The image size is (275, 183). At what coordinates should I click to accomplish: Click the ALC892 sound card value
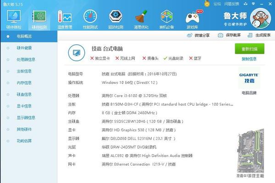tap(147, 156)
